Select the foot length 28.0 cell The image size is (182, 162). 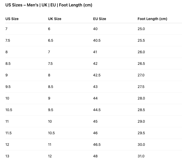(141, 98)
